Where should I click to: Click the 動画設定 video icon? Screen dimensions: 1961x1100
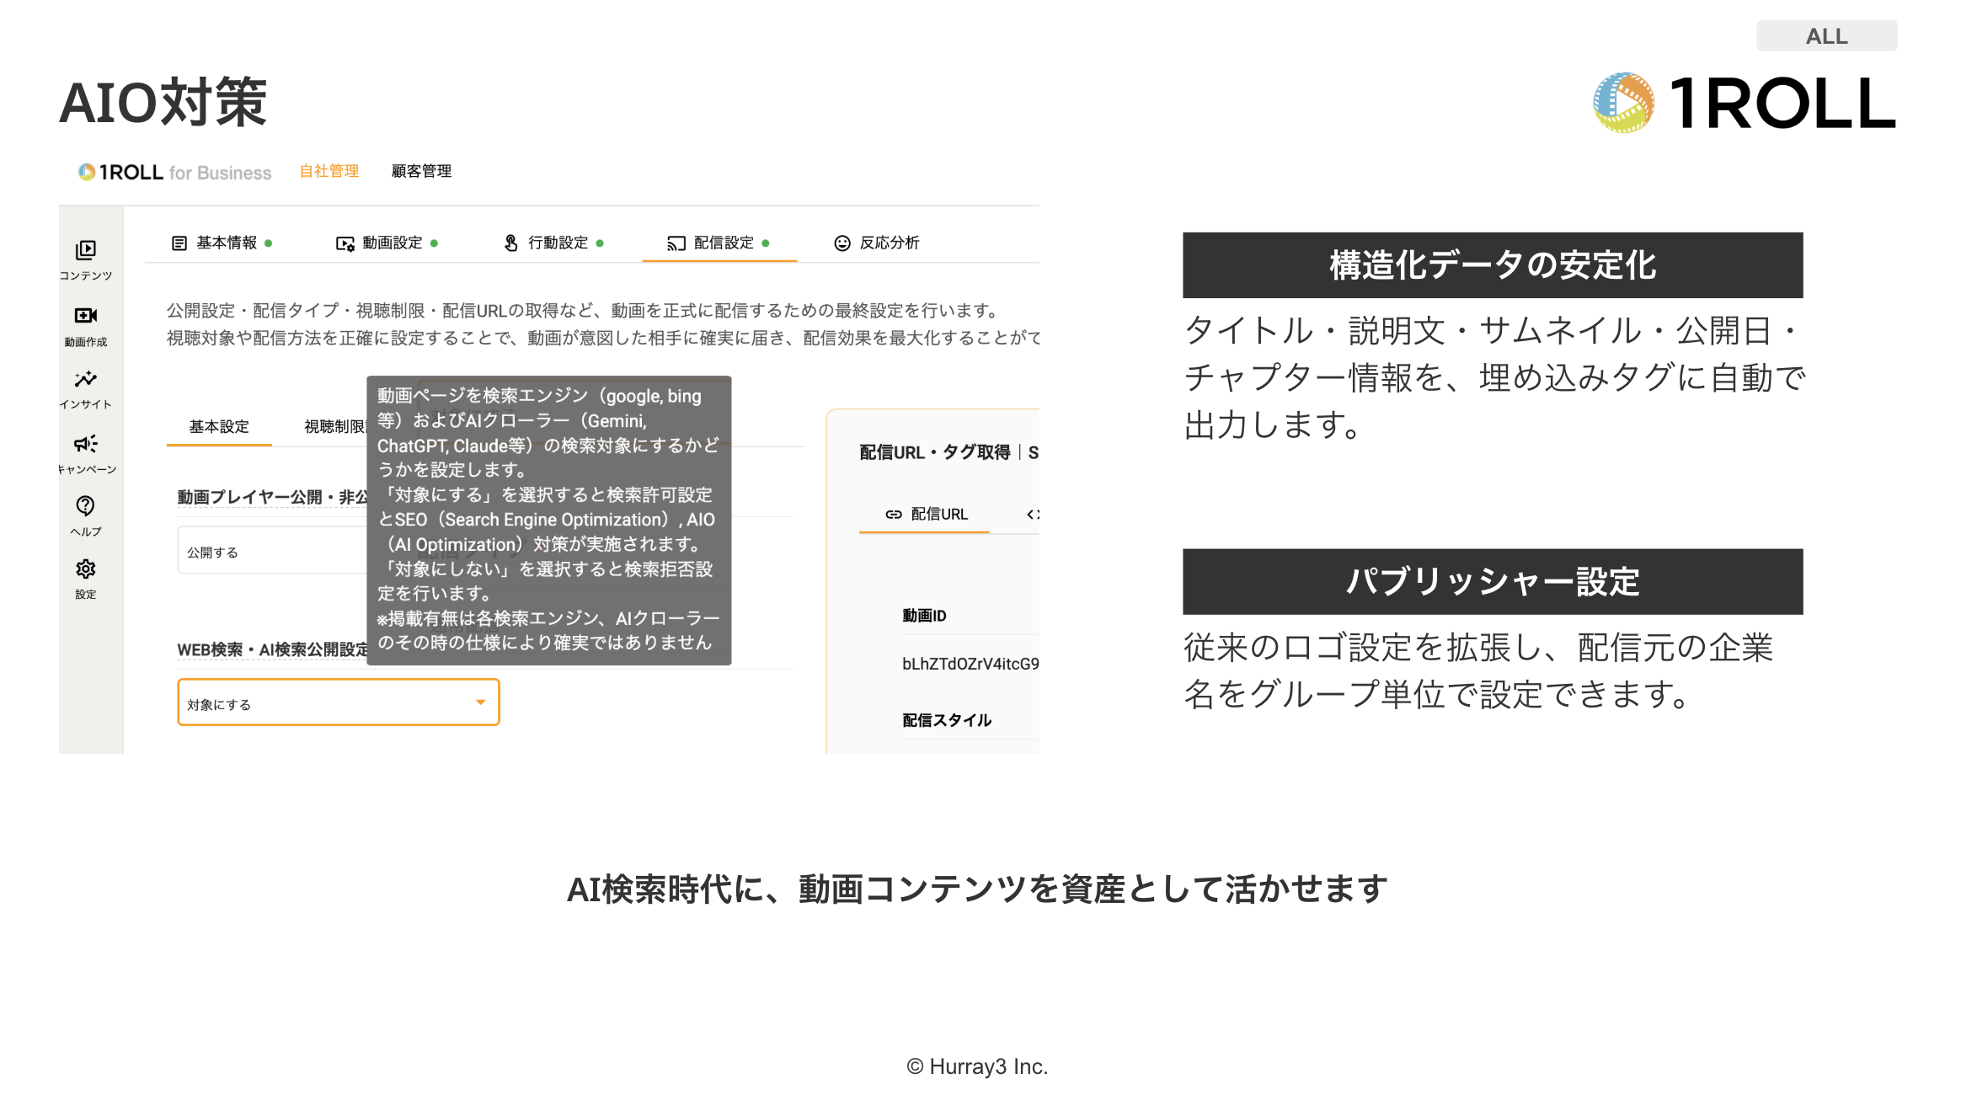(x=345, y=243)
